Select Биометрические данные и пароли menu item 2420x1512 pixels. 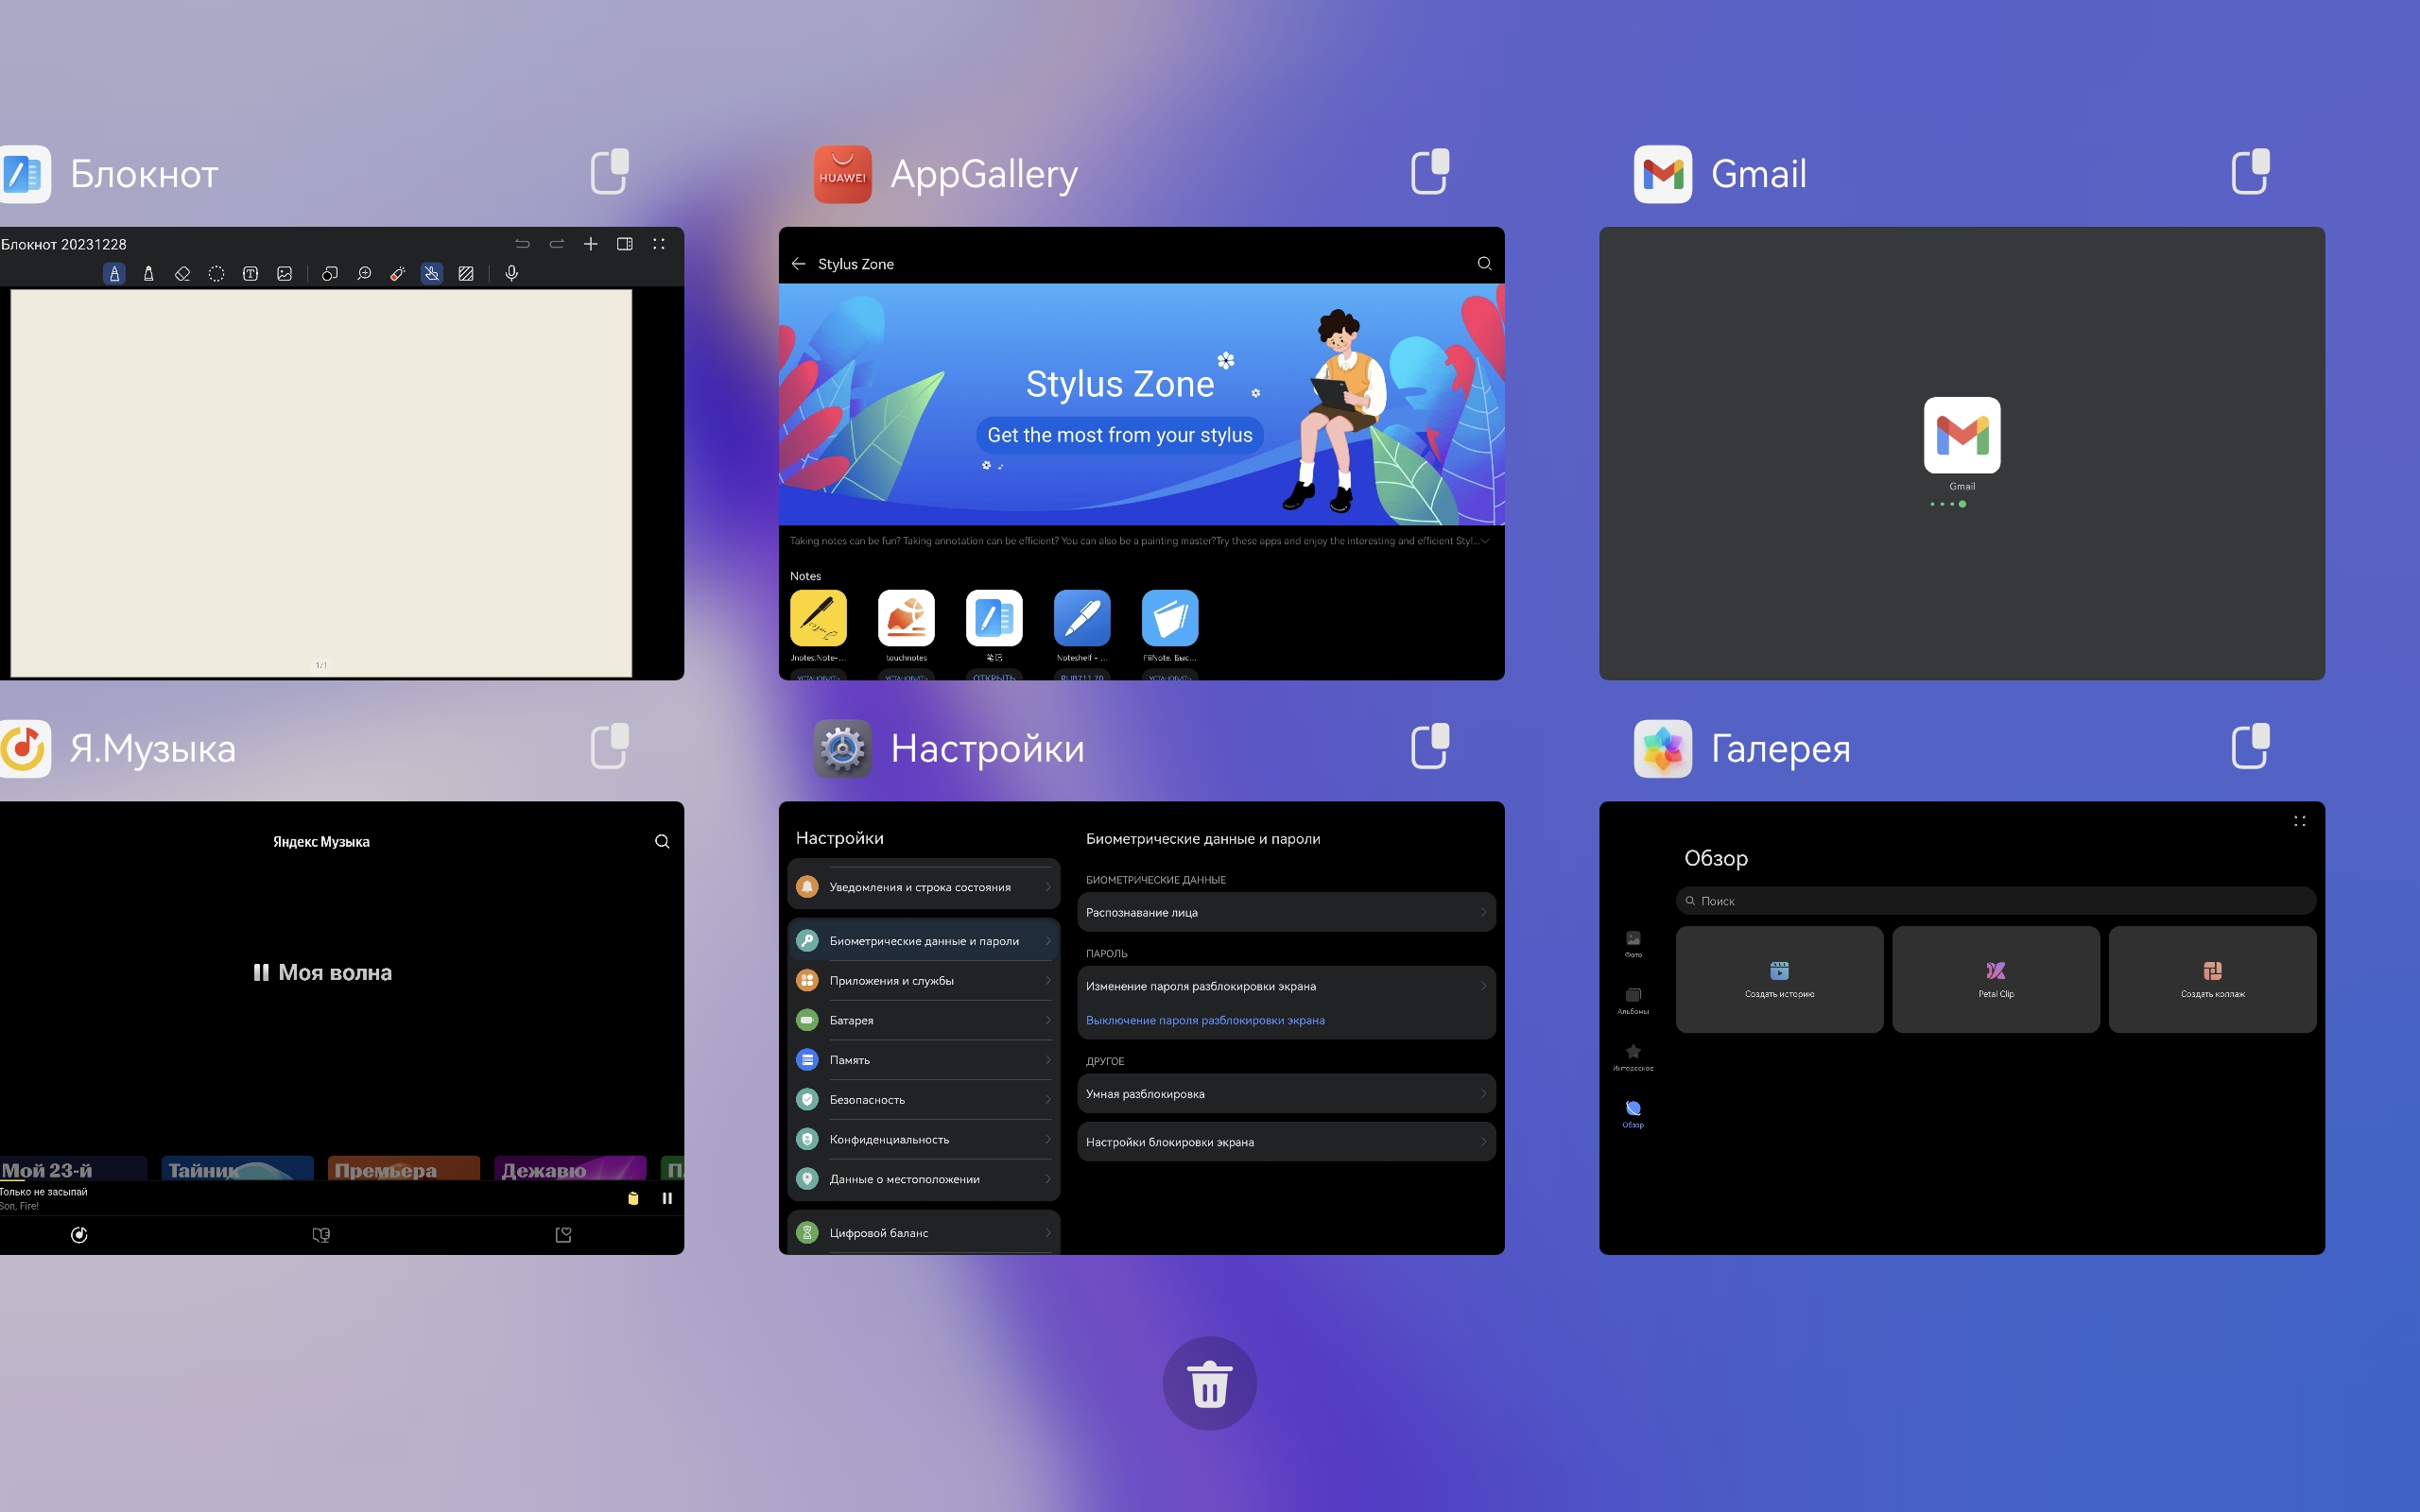pos(925,940)
